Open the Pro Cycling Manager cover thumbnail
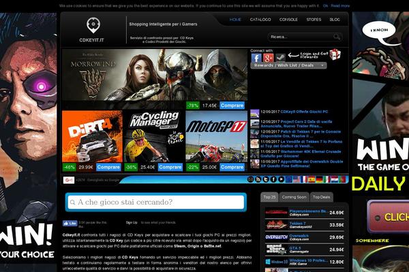This screenshot has width=409, height=272. click(154, 137)
